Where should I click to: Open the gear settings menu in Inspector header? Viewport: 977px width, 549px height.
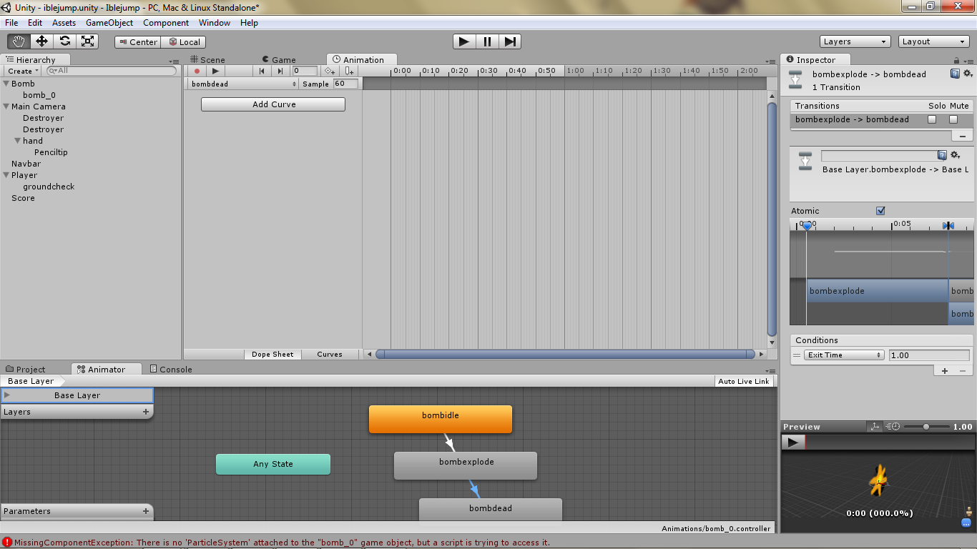click(968, 74)
